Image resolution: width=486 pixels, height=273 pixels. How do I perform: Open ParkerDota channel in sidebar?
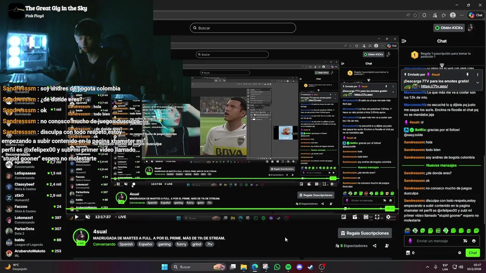(33, 231)
